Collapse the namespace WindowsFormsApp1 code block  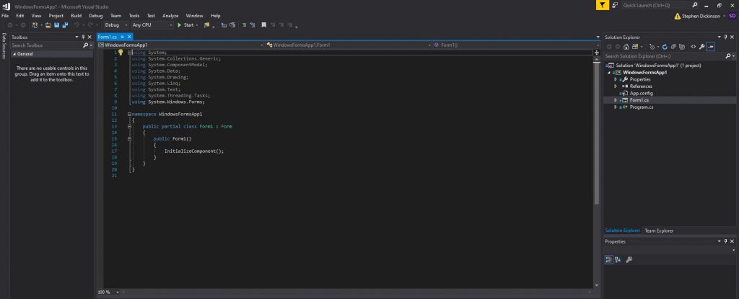coord(129,114)
